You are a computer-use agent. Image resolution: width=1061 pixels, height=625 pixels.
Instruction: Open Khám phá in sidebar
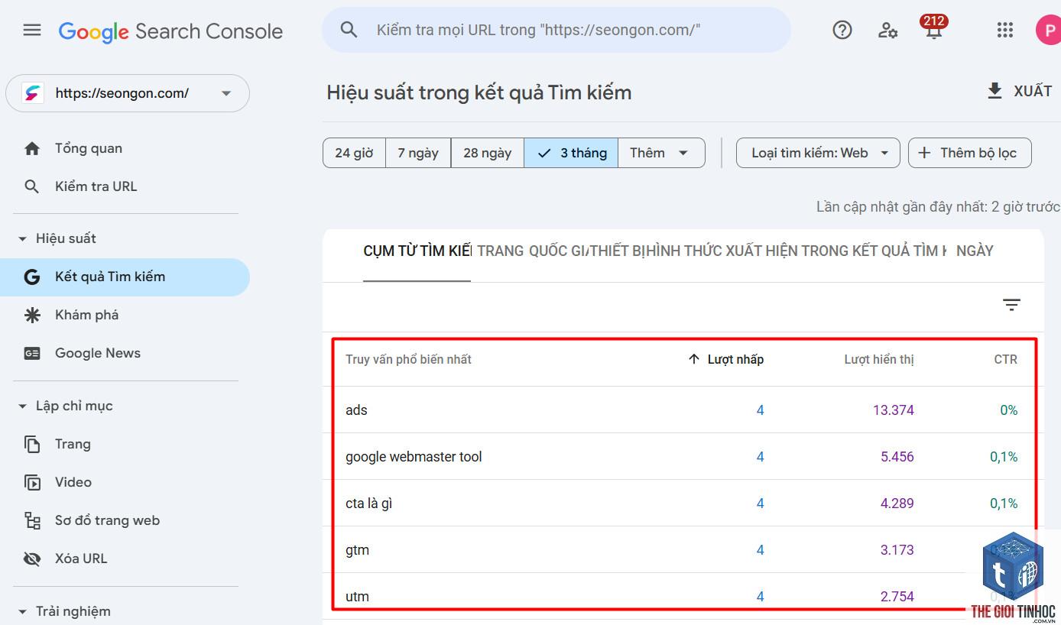click(x=87, y=315)
